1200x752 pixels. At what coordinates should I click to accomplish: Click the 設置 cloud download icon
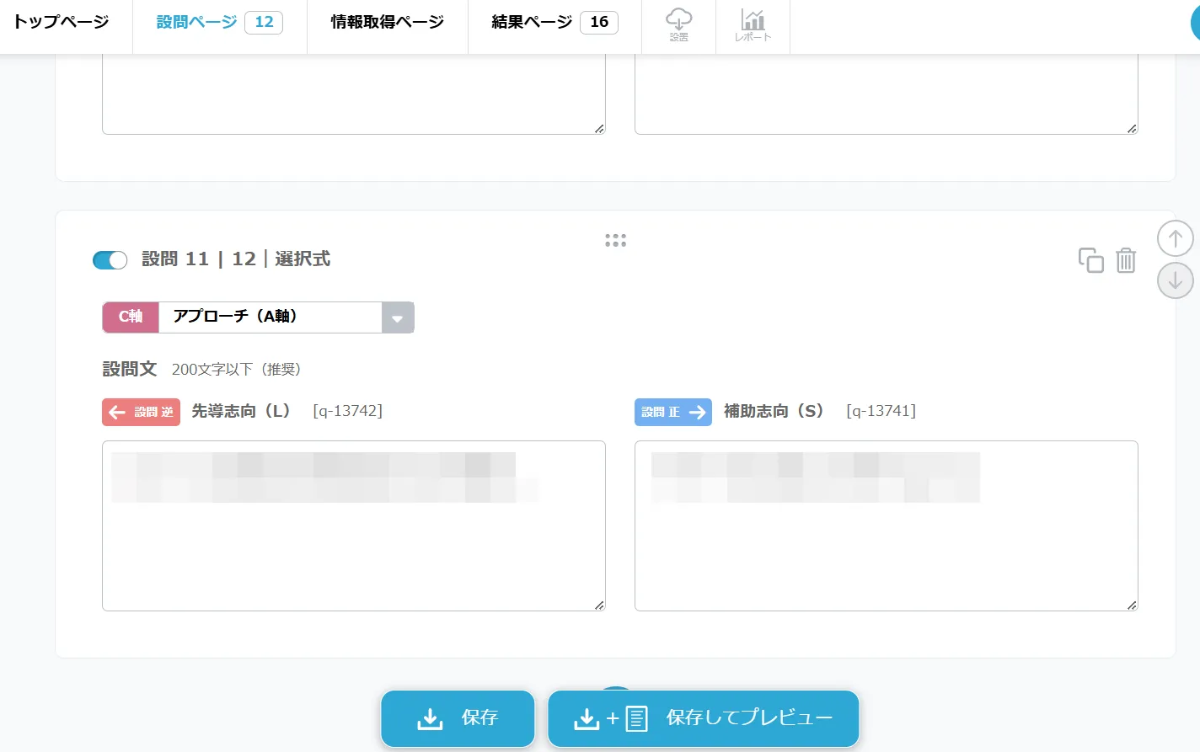(x=679, y=24)
